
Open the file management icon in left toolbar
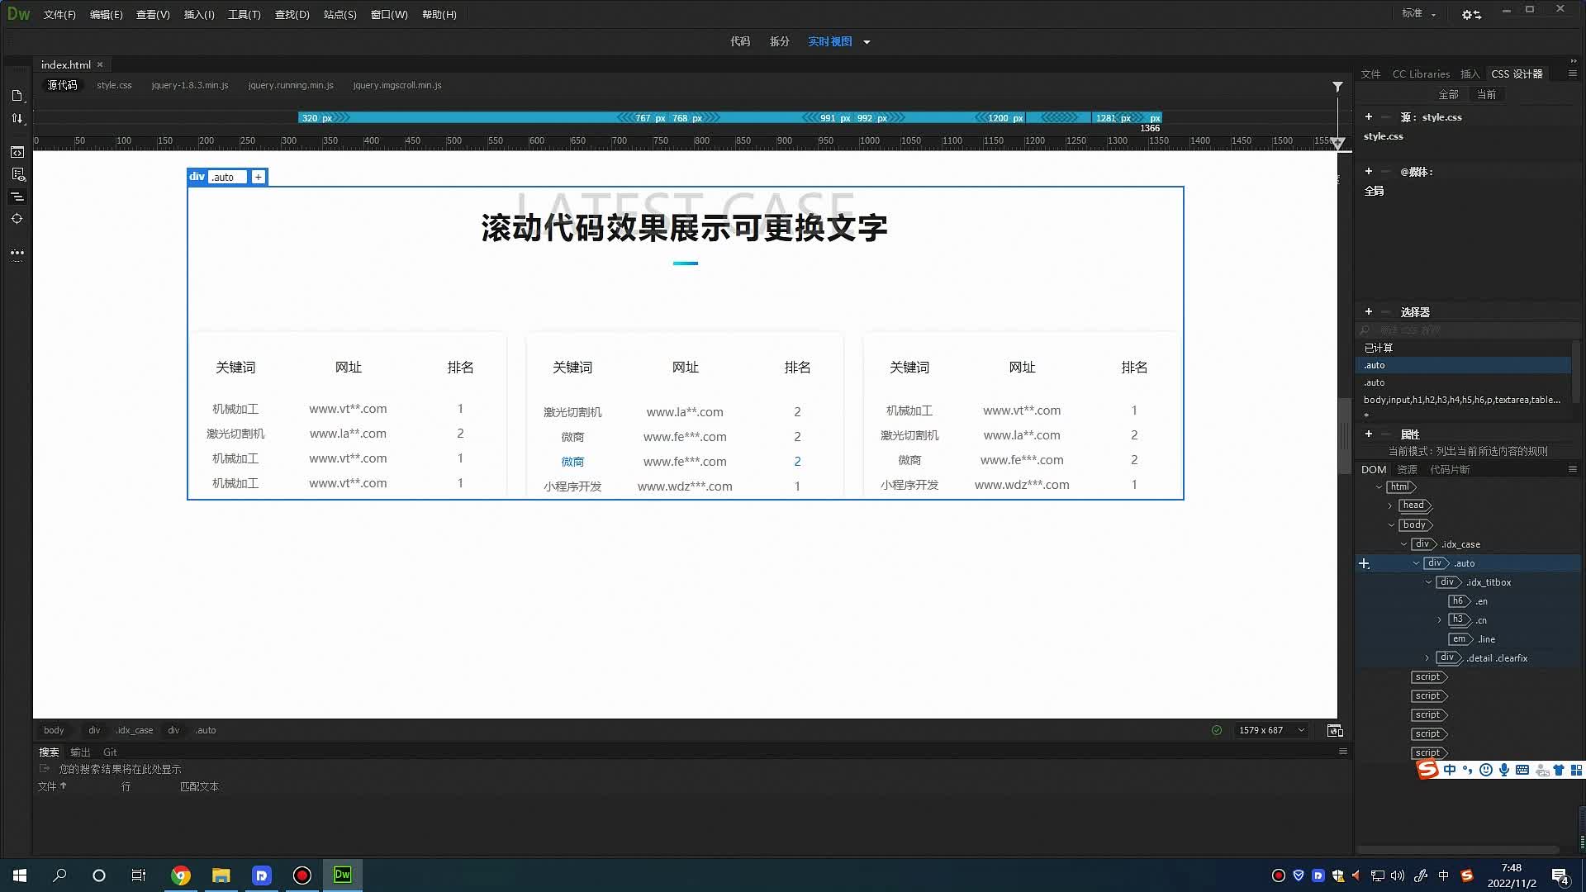pyautogui.click(x=17, y=96)
